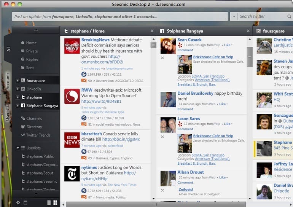Screen dimensions: 293x207
Task: Click the nytimes avatar
Action: pos(72,174)
